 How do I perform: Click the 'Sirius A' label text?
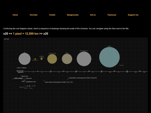click(x=109, y=46)
